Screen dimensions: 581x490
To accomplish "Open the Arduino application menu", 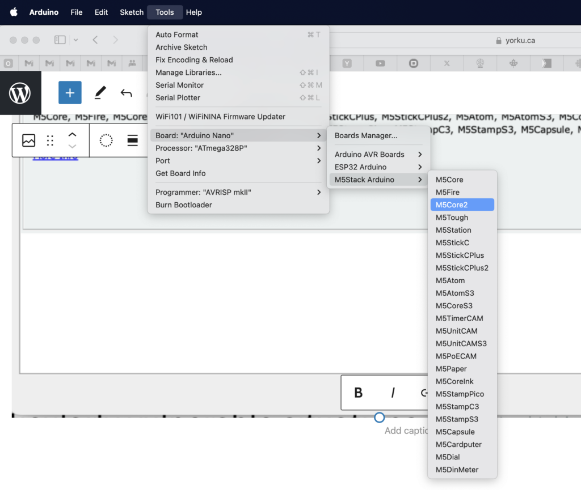I will coord(44,12).
